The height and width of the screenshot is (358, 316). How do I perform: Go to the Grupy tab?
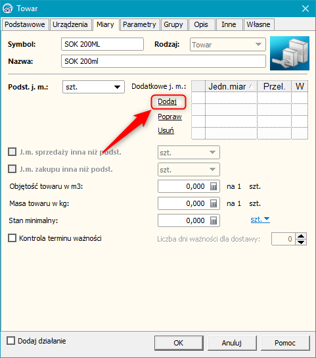coord(173,24)
